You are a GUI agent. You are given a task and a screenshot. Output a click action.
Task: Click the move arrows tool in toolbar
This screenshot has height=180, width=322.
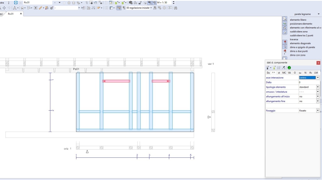(4, 8)
